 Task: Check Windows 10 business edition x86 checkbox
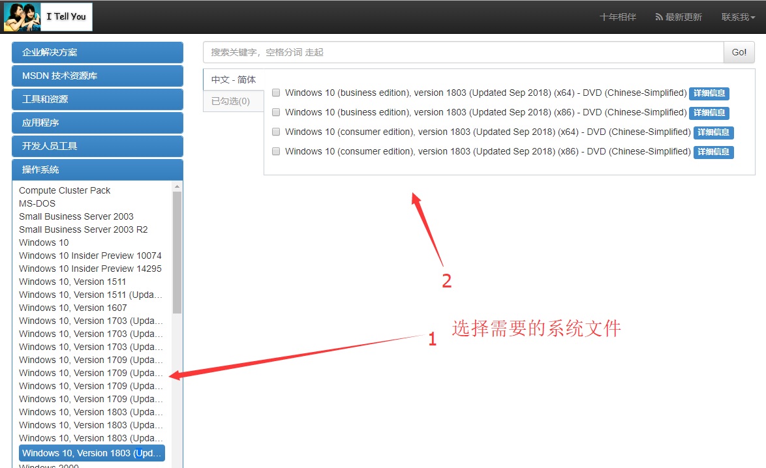[276, 112]
